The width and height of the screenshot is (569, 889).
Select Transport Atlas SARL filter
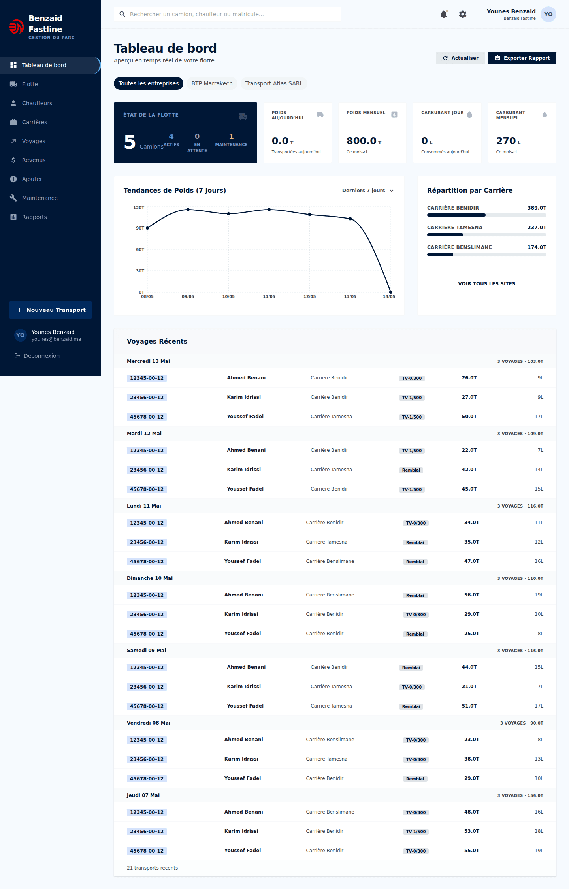(x=274, y=83)
